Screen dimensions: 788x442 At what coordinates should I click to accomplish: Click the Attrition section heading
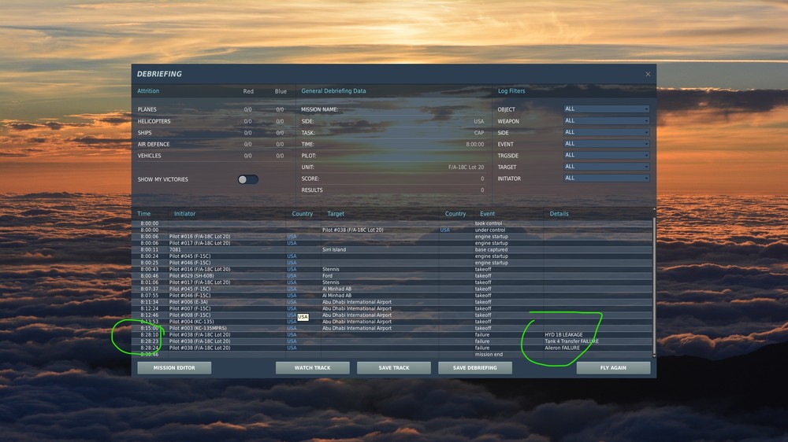point(148,90)
